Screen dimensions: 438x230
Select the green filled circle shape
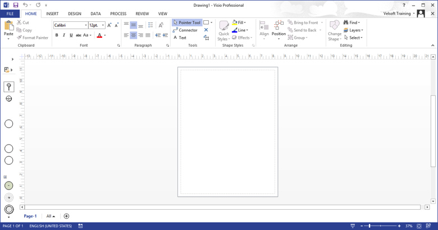pos(8,186)
